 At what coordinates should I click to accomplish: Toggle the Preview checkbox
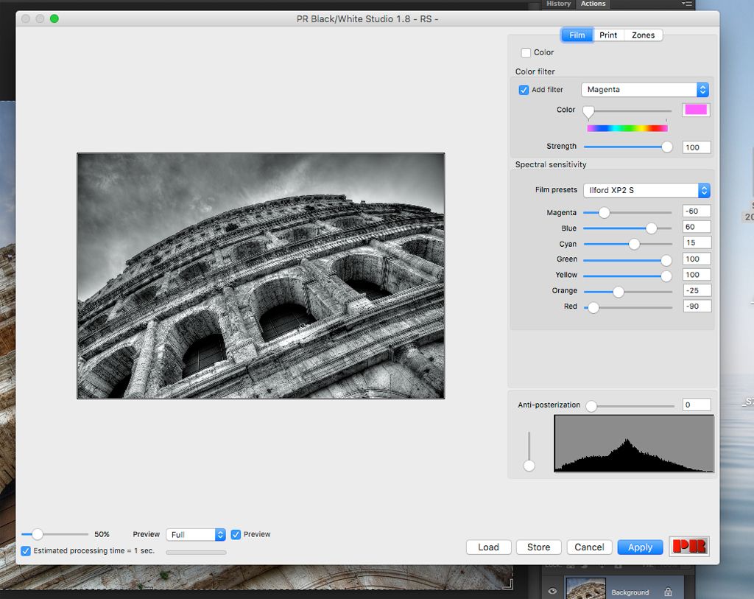coord(236,534)
